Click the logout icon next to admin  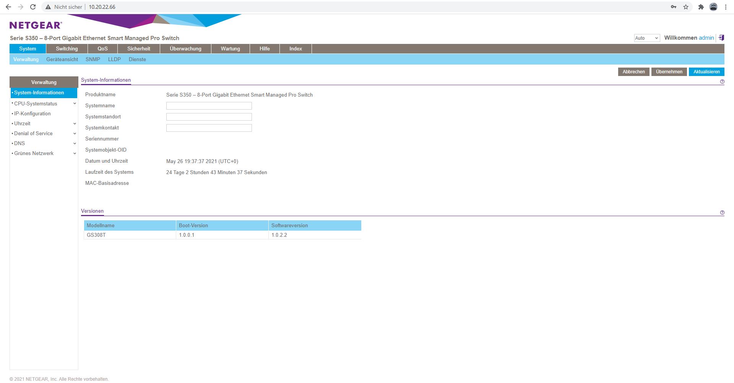tap(721, 38)
